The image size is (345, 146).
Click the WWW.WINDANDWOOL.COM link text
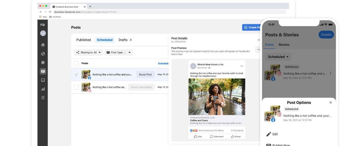click(x=202, y=118)
